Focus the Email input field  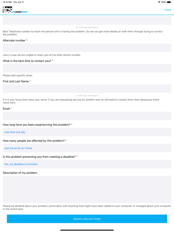point(87,116)
